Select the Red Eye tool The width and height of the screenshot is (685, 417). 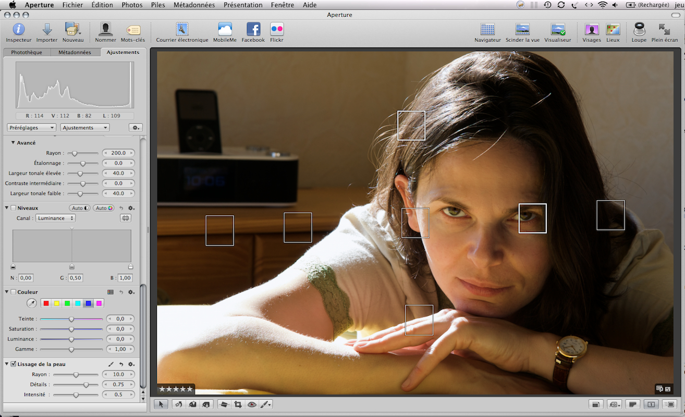[x=252, y=404]
